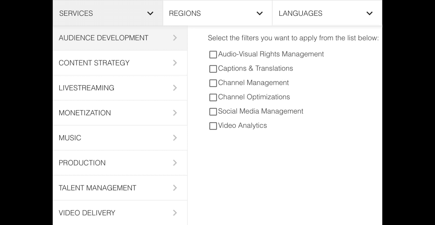Click the Audio-Visual Rights Management label
The image size is (435, 225).
(x=271, y=54)
